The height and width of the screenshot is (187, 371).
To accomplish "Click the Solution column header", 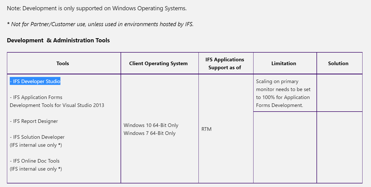I will [x=338, y=63].
